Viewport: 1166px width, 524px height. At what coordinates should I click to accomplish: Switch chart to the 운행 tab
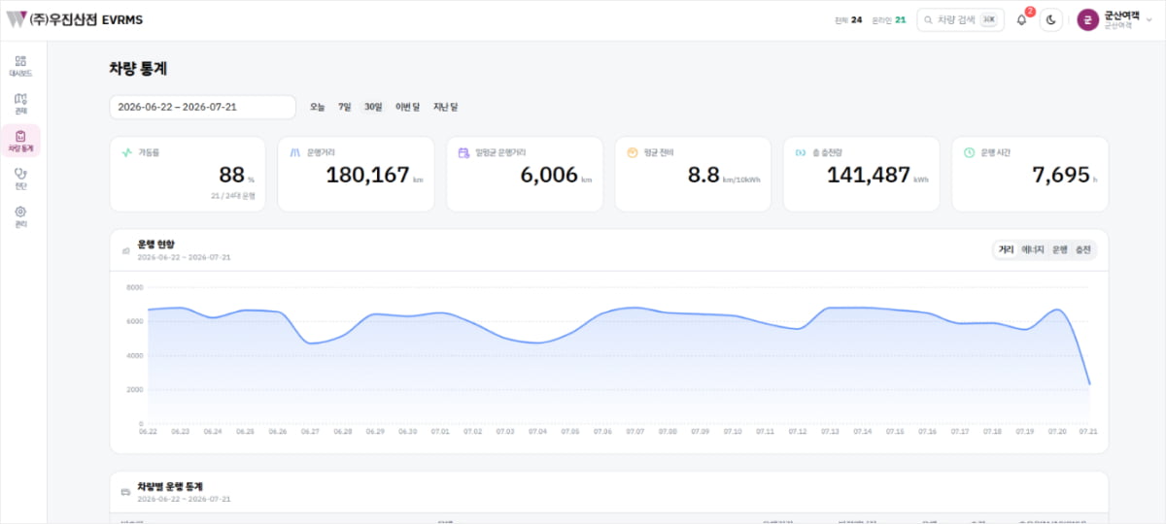tap(1059, 249)
